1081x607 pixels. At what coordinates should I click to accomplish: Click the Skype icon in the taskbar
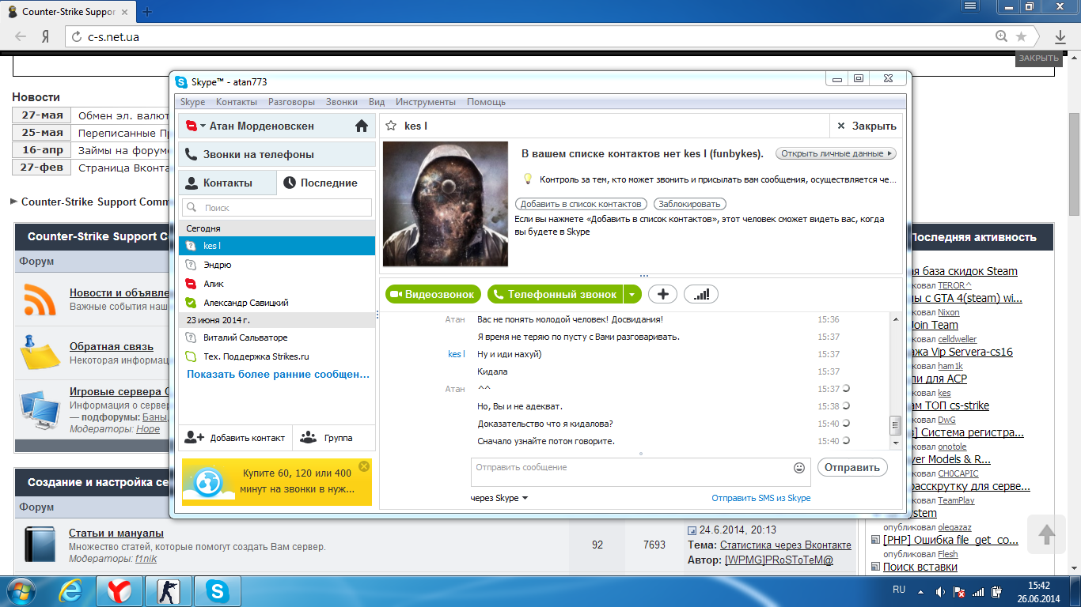[218, 591]
